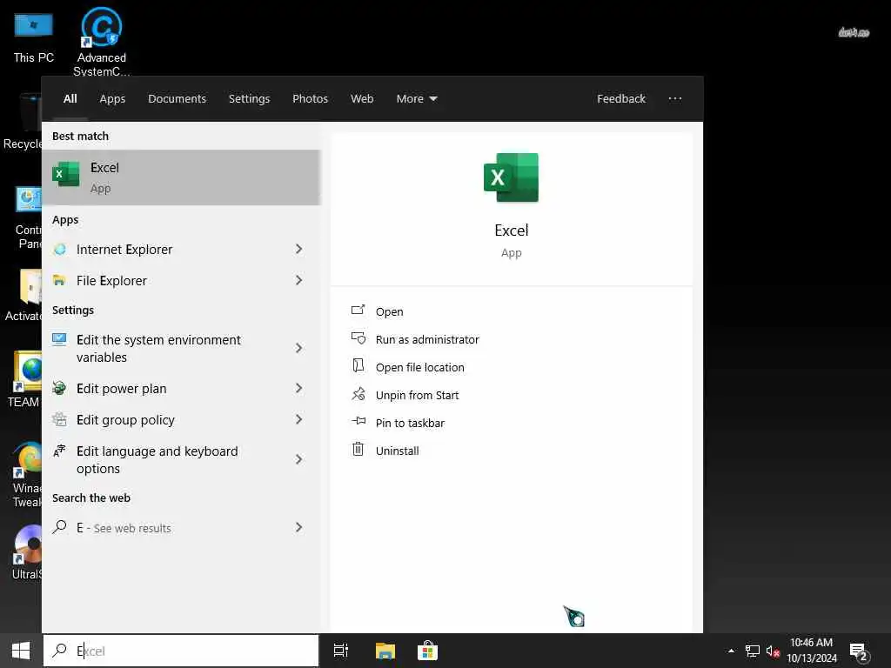
Task: Click the Open file location icon
Action: pyautogui.click(x=358, y=366)
